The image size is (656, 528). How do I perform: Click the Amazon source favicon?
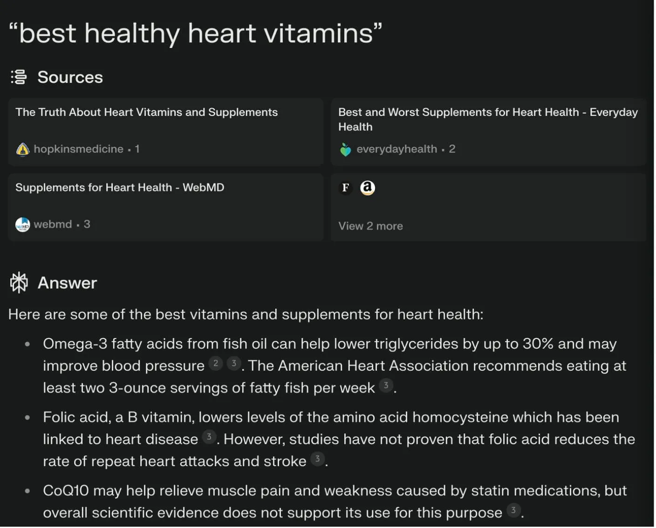pos(368,188)
